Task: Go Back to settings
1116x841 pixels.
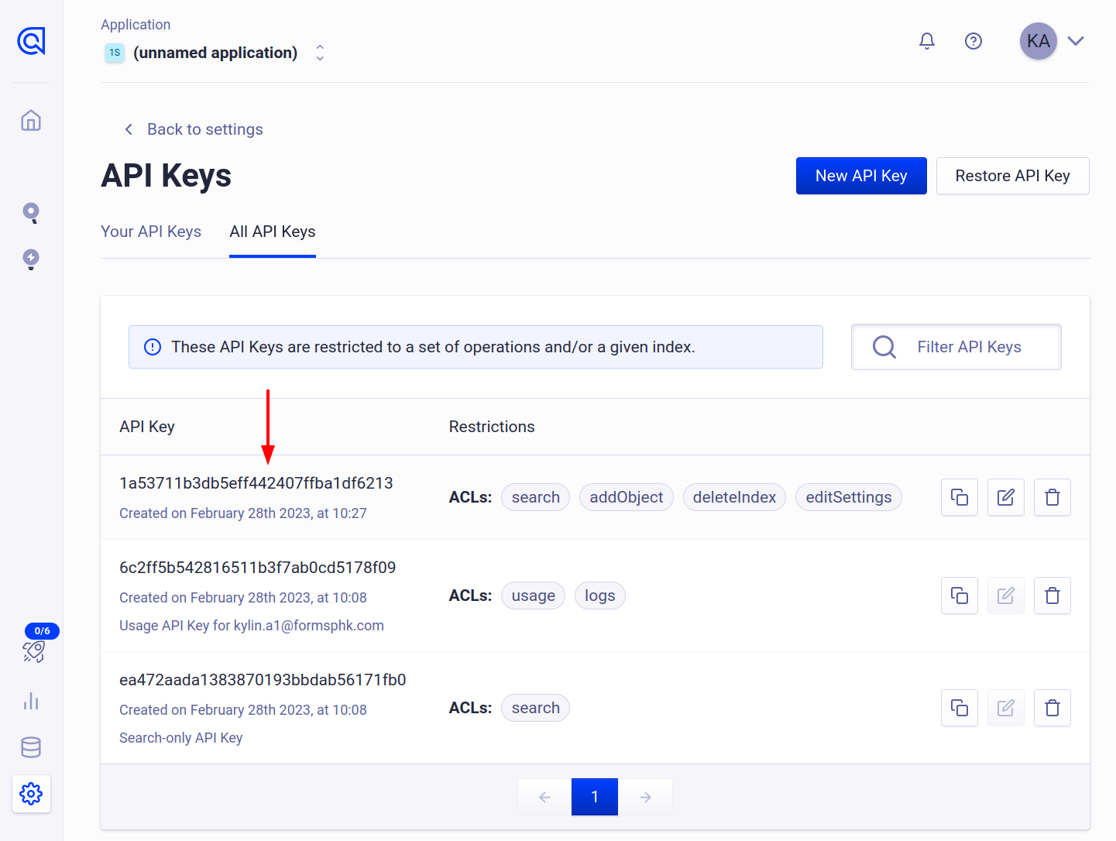Action: coord(192,129)
